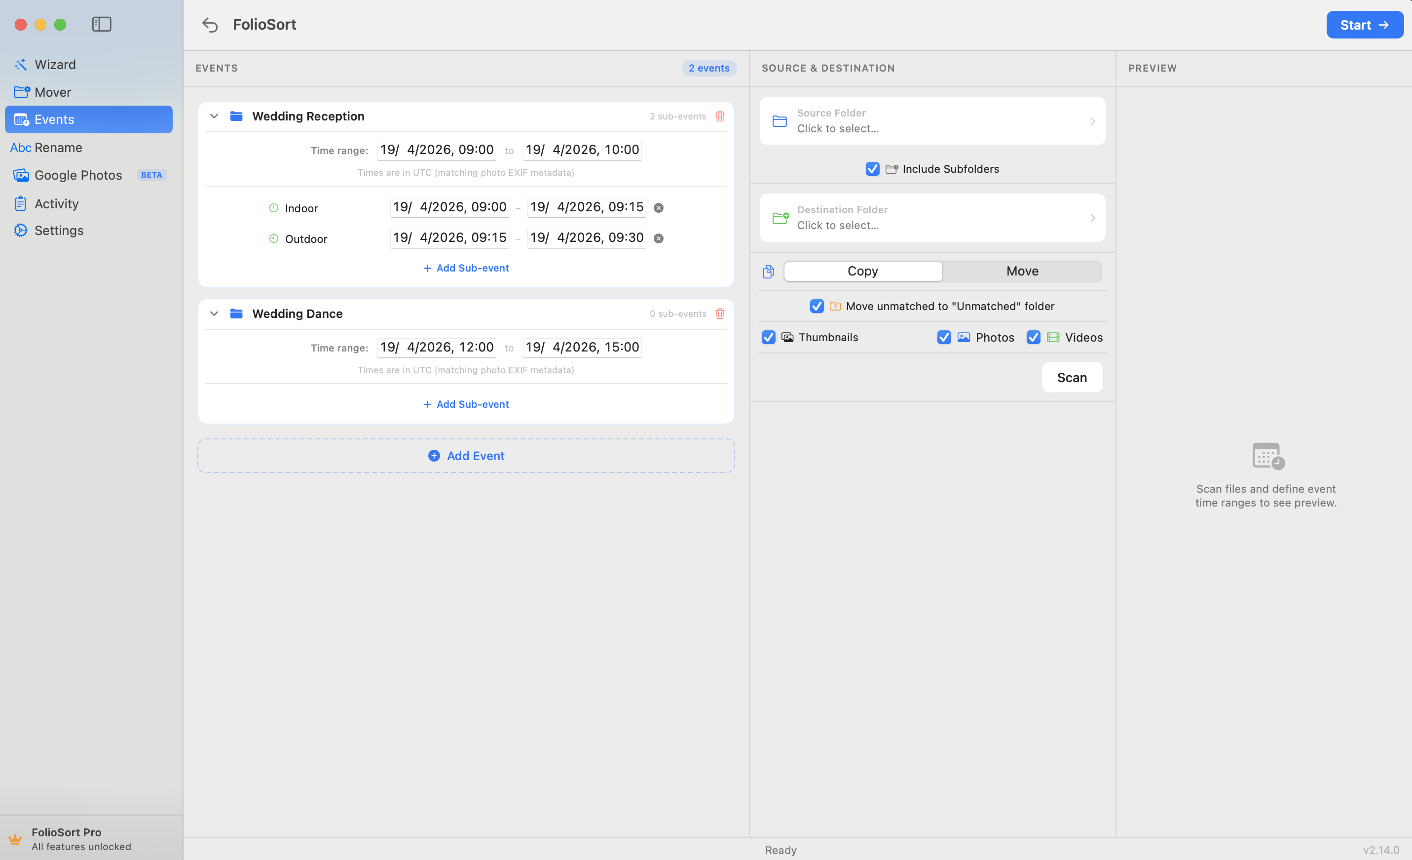
Task: Click the Outdoor clock icon
Action: click(273, 238)
